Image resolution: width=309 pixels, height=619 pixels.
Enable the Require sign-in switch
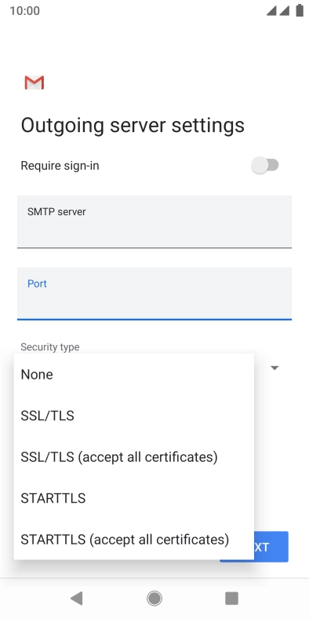265,166
